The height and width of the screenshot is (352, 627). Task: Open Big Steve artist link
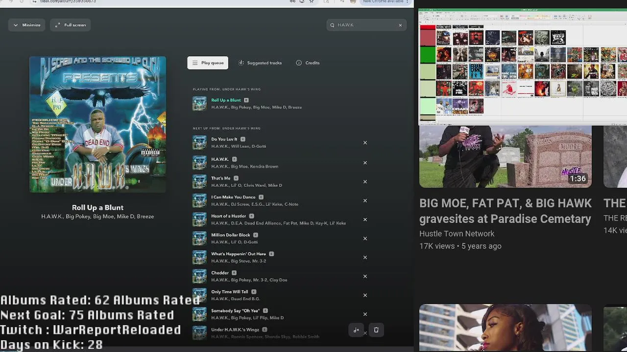(x=241, y=261)
